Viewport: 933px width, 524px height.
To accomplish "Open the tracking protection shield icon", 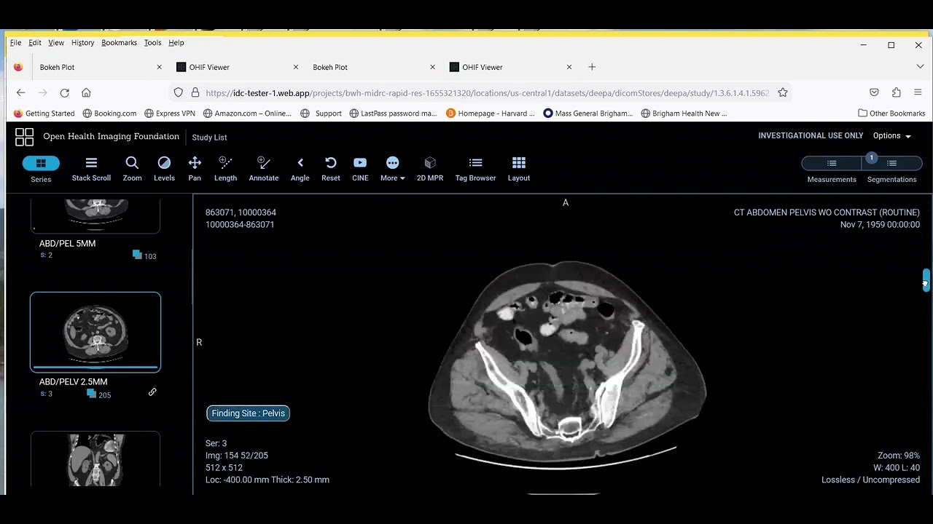I will coord(178,92).
